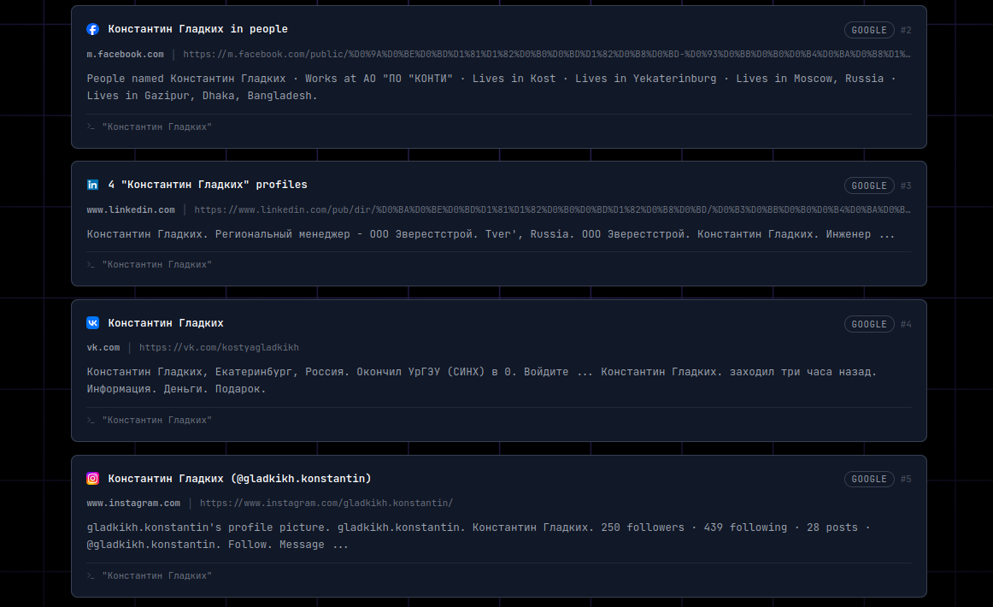Click the GOOGLE badge on result #2

[x=869, y=30]
